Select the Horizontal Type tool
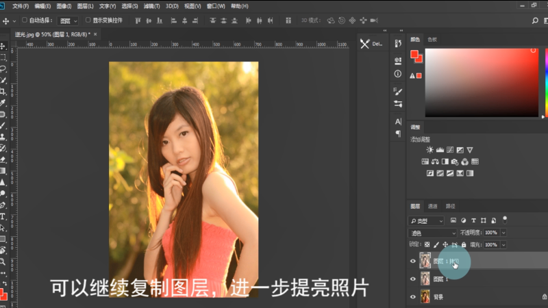This screenshot has height=308, width=548. coord(3,216)
